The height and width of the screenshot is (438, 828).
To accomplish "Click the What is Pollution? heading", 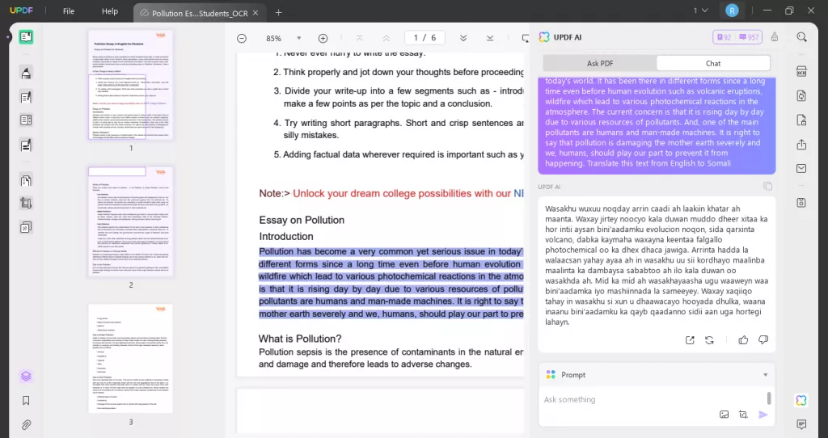I will [x=300, y=339].
